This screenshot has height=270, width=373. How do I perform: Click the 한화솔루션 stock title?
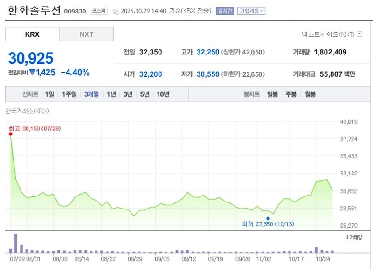tap(34, 10)
